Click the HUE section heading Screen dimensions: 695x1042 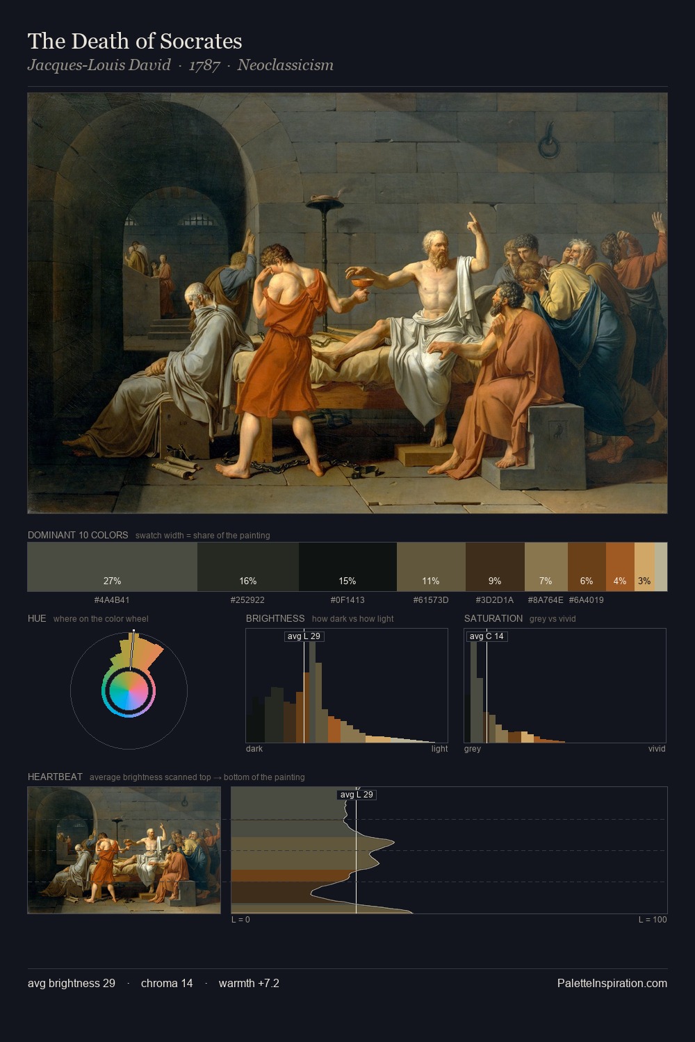(37, 618)
